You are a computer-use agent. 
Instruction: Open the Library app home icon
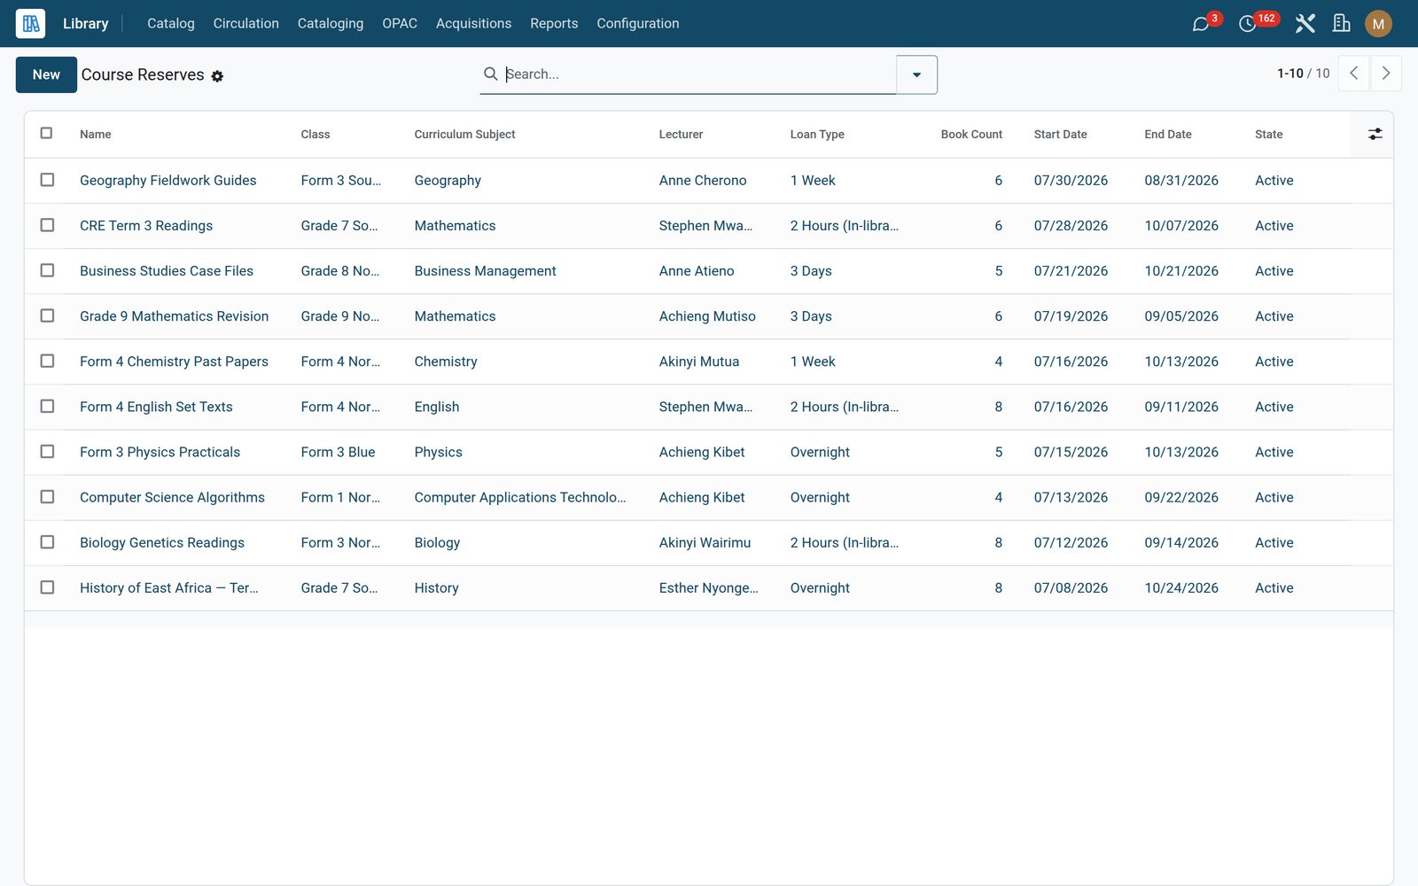coord(30,23)
